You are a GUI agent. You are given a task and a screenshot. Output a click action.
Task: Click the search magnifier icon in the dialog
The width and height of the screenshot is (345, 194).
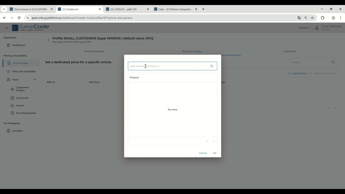coord(212,66)
